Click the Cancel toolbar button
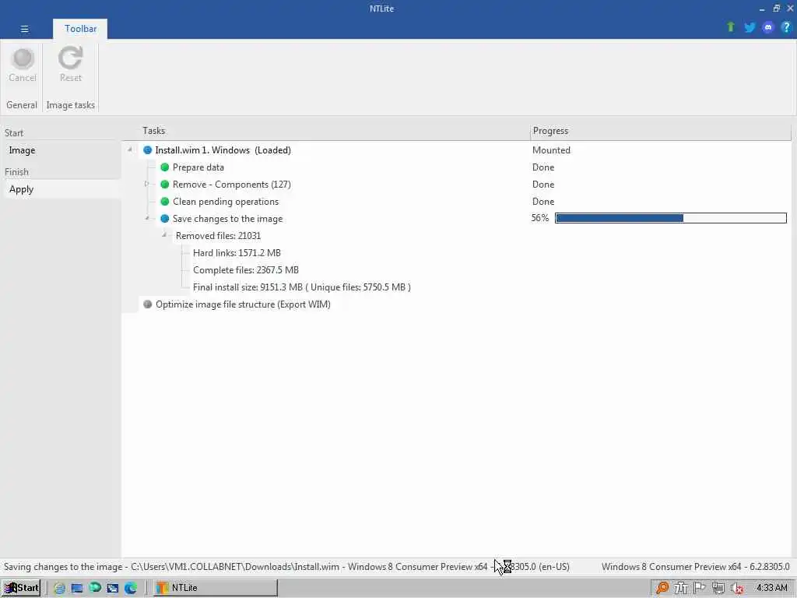Image resolution: width=797 pixels, height=598 pixels. [23, 65]
